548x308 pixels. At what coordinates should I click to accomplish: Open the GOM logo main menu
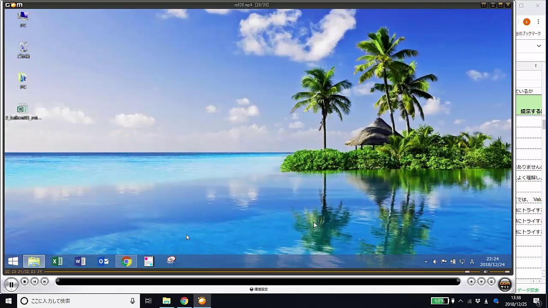14,5
